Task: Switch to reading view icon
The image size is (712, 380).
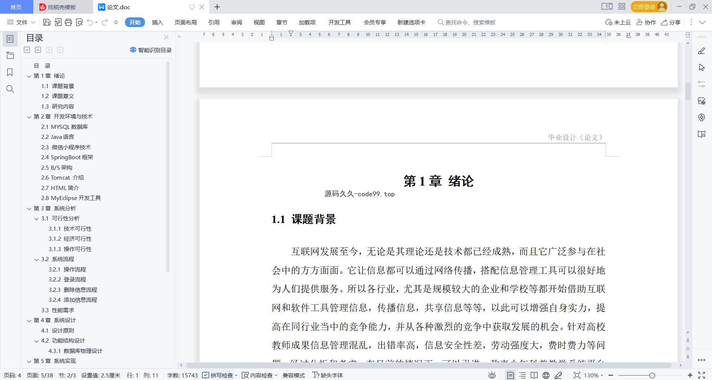Action: 534,375
